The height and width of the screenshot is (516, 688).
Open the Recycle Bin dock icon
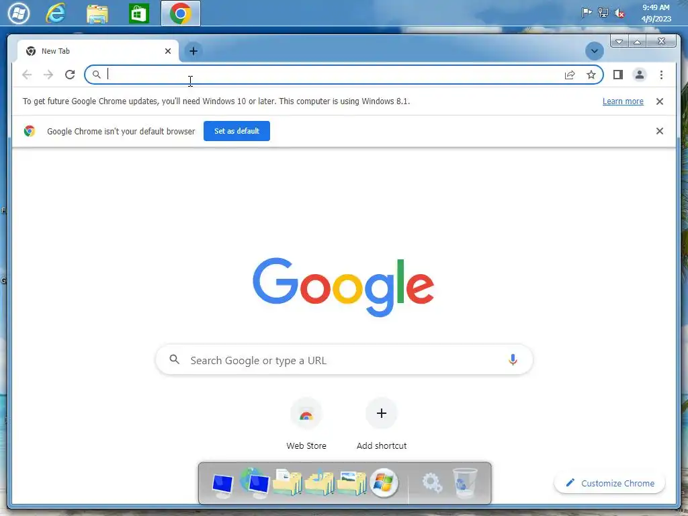click(x=465, y=483)
